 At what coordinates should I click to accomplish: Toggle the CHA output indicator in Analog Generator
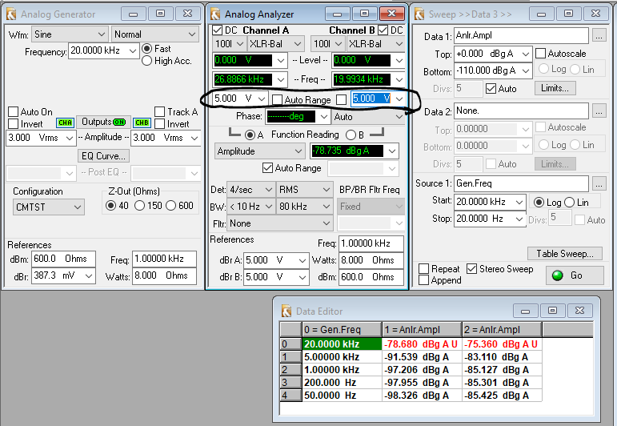coord(65,123)
